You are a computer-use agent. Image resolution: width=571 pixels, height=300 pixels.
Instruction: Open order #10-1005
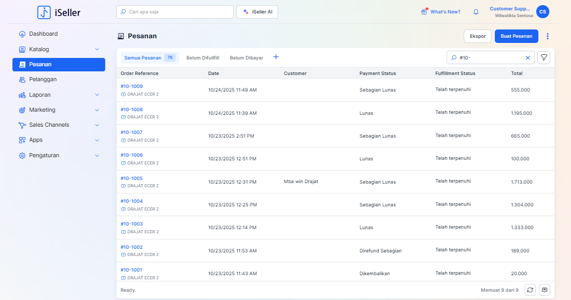132,178
